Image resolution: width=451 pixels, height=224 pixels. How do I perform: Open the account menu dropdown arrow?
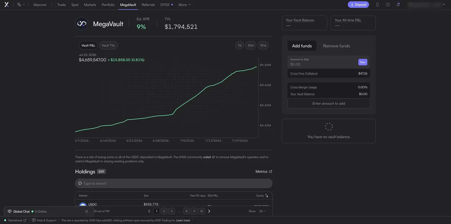tap(444, 5)
